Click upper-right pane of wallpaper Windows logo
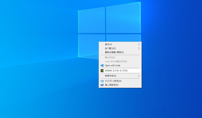This screenshot has height=118, width=202. 123,18
